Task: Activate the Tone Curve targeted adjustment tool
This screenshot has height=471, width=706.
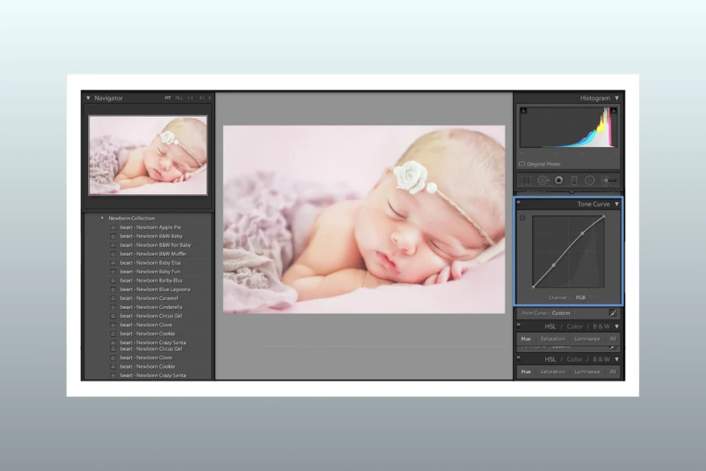Action: click(522, 218)
